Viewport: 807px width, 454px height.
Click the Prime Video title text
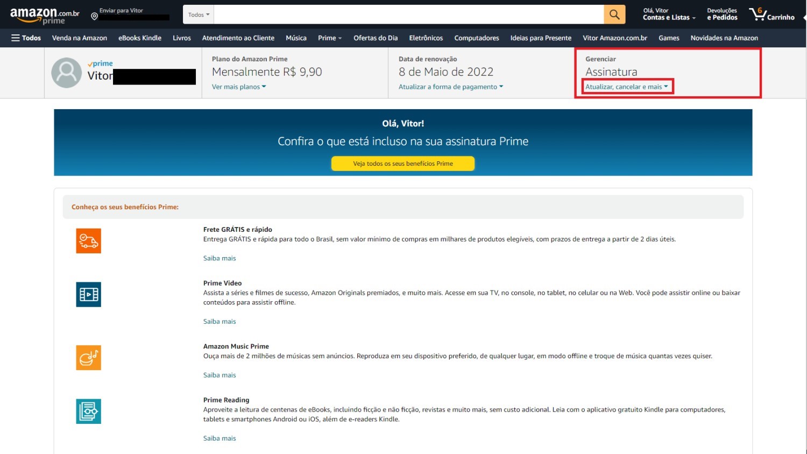(222, 283)
